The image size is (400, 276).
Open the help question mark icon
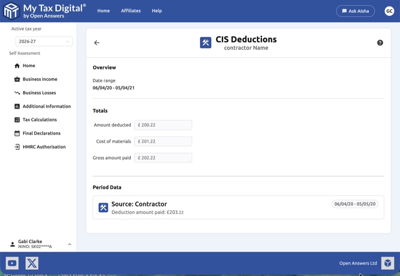[x=380, y=43]
